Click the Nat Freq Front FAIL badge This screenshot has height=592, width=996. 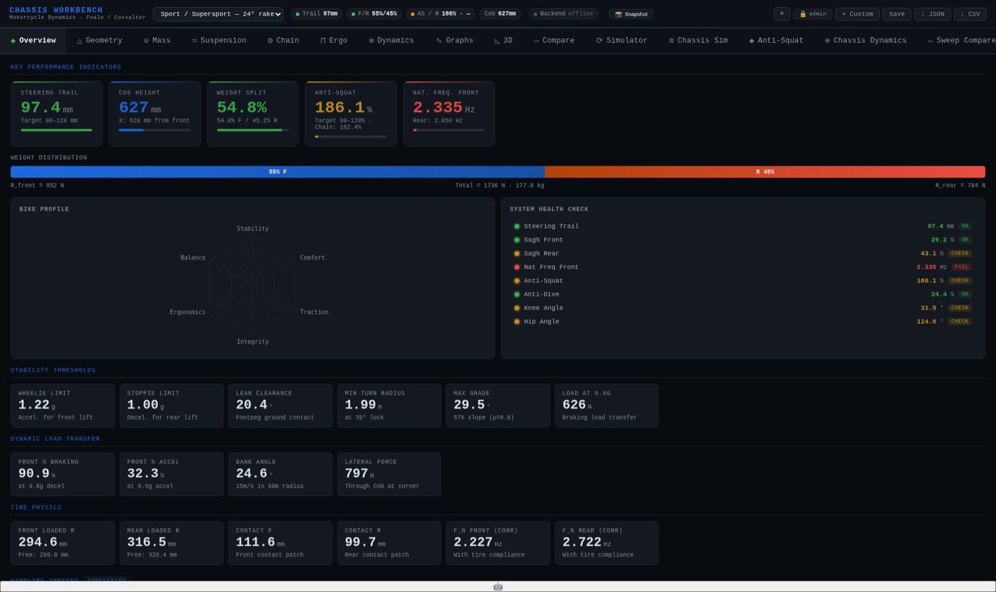(x=962, y=267)
